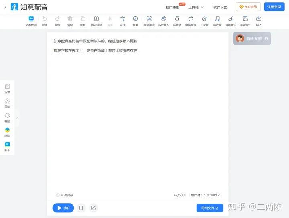Open the 替换朗读 replace reading tool
Viewport: 289px width, 218px height.
[x=191, y=21]
